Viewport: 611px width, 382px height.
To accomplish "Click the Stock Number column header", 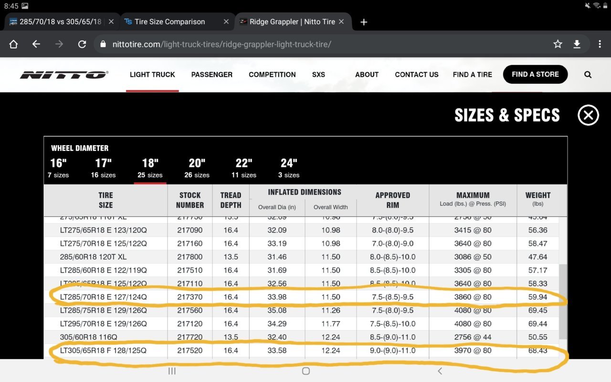I will [x=190, y=200].
